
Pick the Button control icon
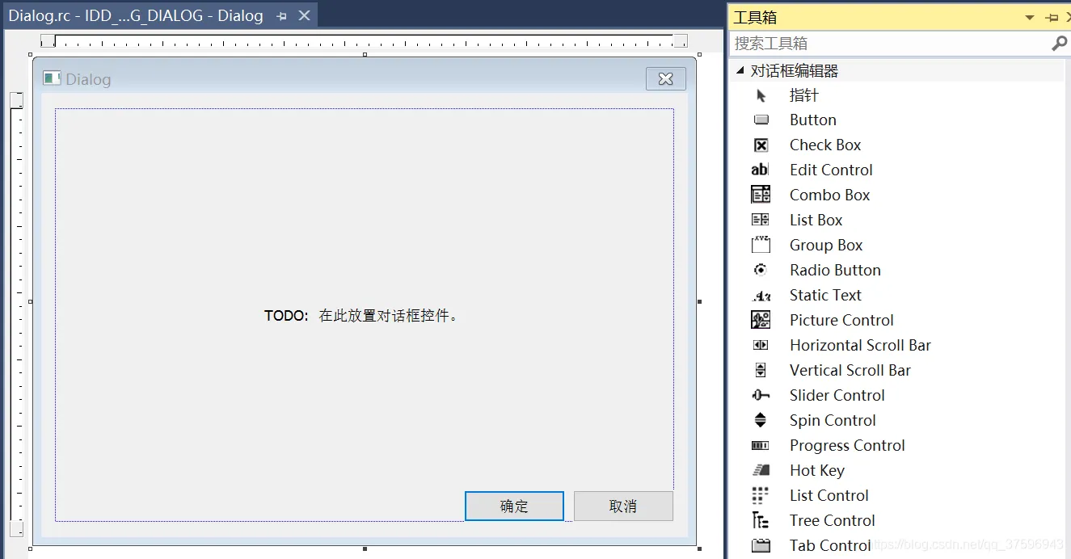[x=761, y=120]
